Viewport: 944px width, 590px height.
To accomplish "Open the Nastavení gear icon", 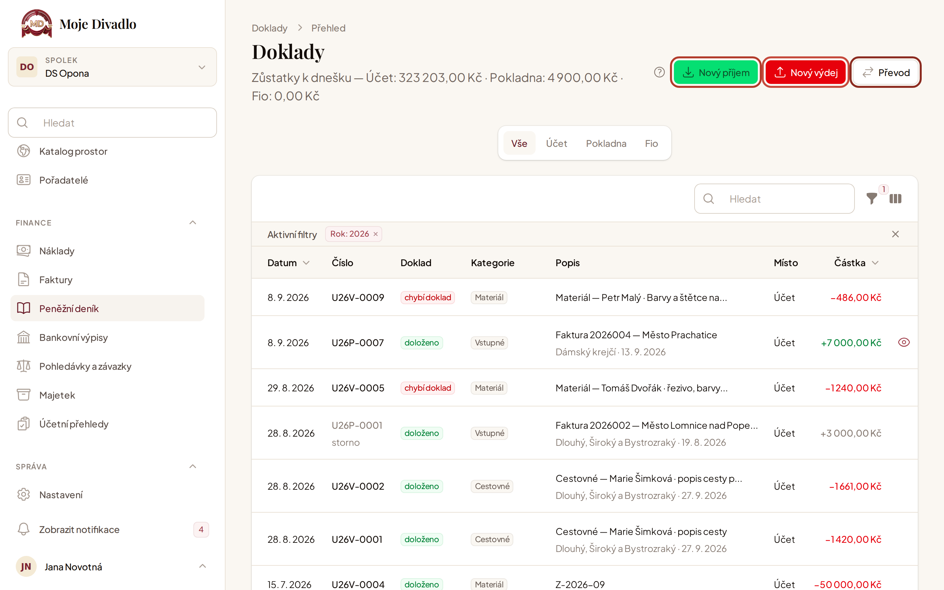I will click(x=23, y=494).
